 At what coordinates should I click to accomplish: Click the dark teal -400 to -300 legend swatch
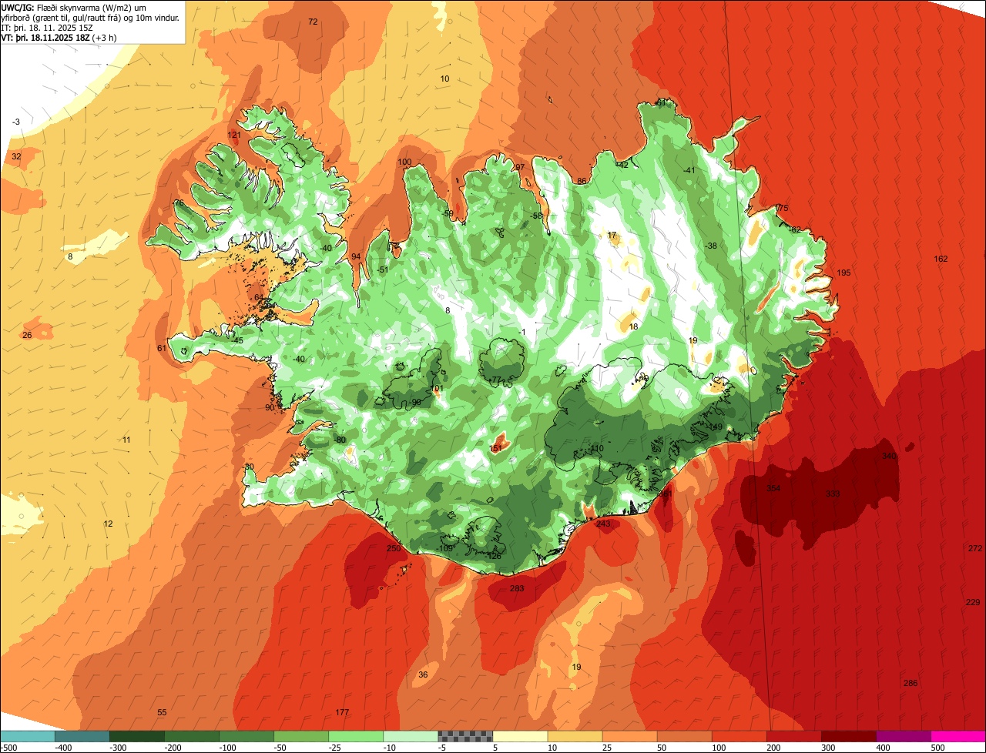[x=82, y=736]
